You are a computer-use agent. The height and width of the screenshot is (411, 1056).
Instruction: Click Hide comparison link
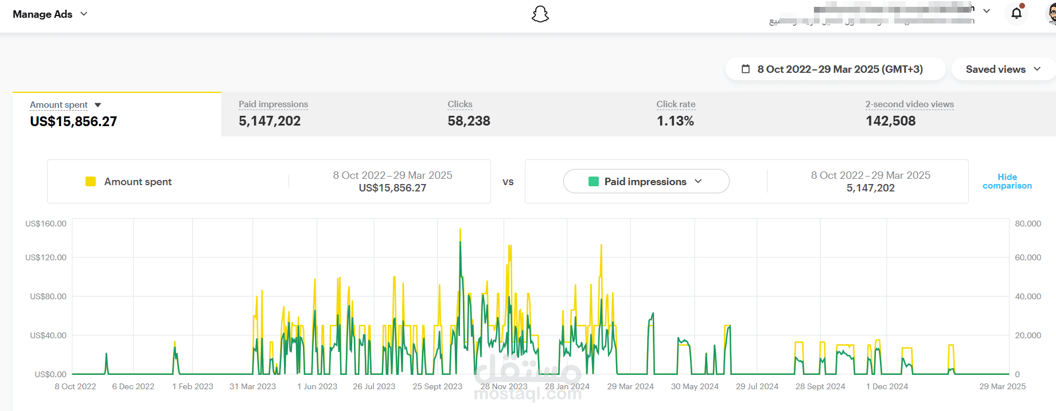(1007, 181)
